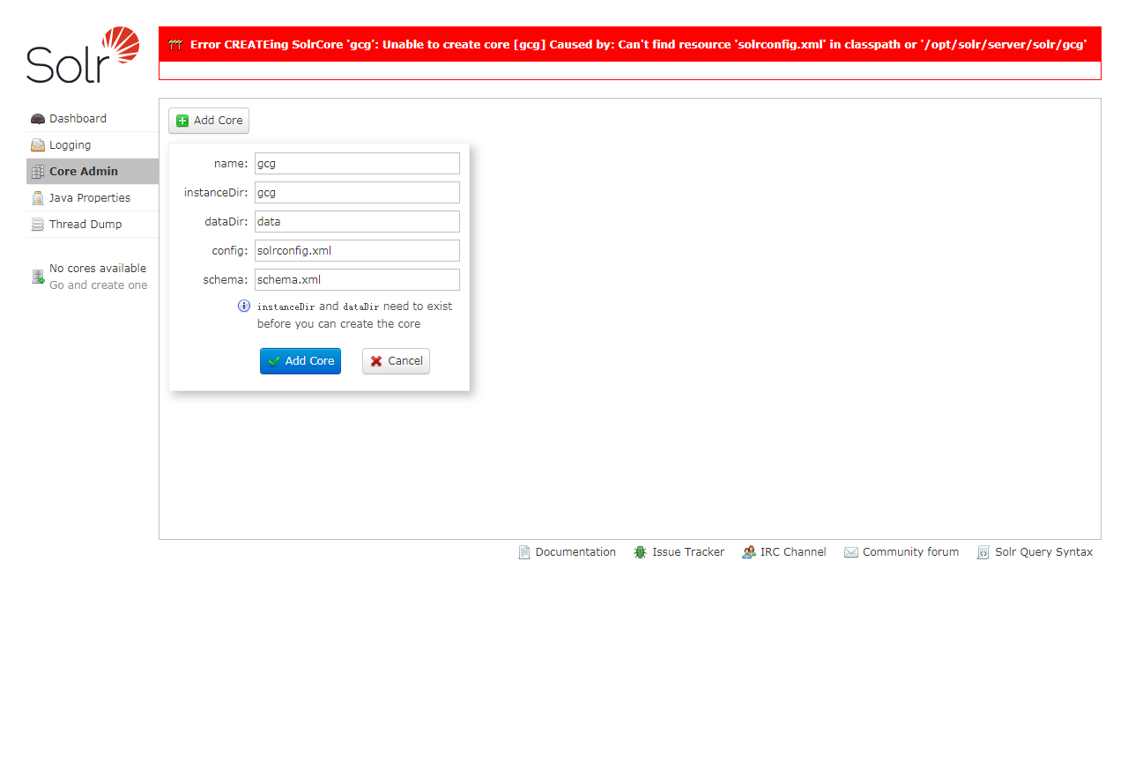The width and height of the screenshot is (1128, 761).
Task: Click the Cancel button
Action: [396, 361]
